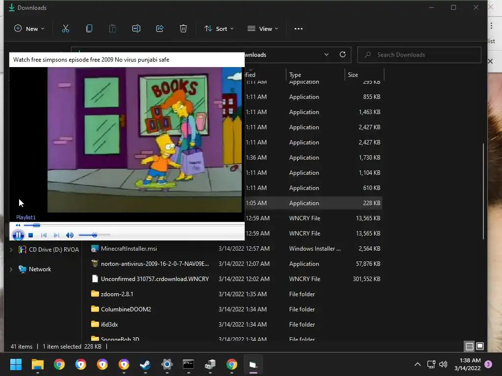The width and height of the screenshot is (502, 376).
Task: Click the Type column header
Action: [315, 74]
